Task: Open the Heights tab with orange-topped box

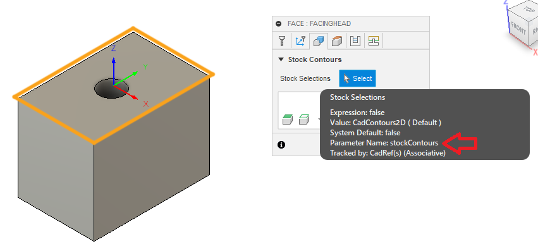Action: 337,41
